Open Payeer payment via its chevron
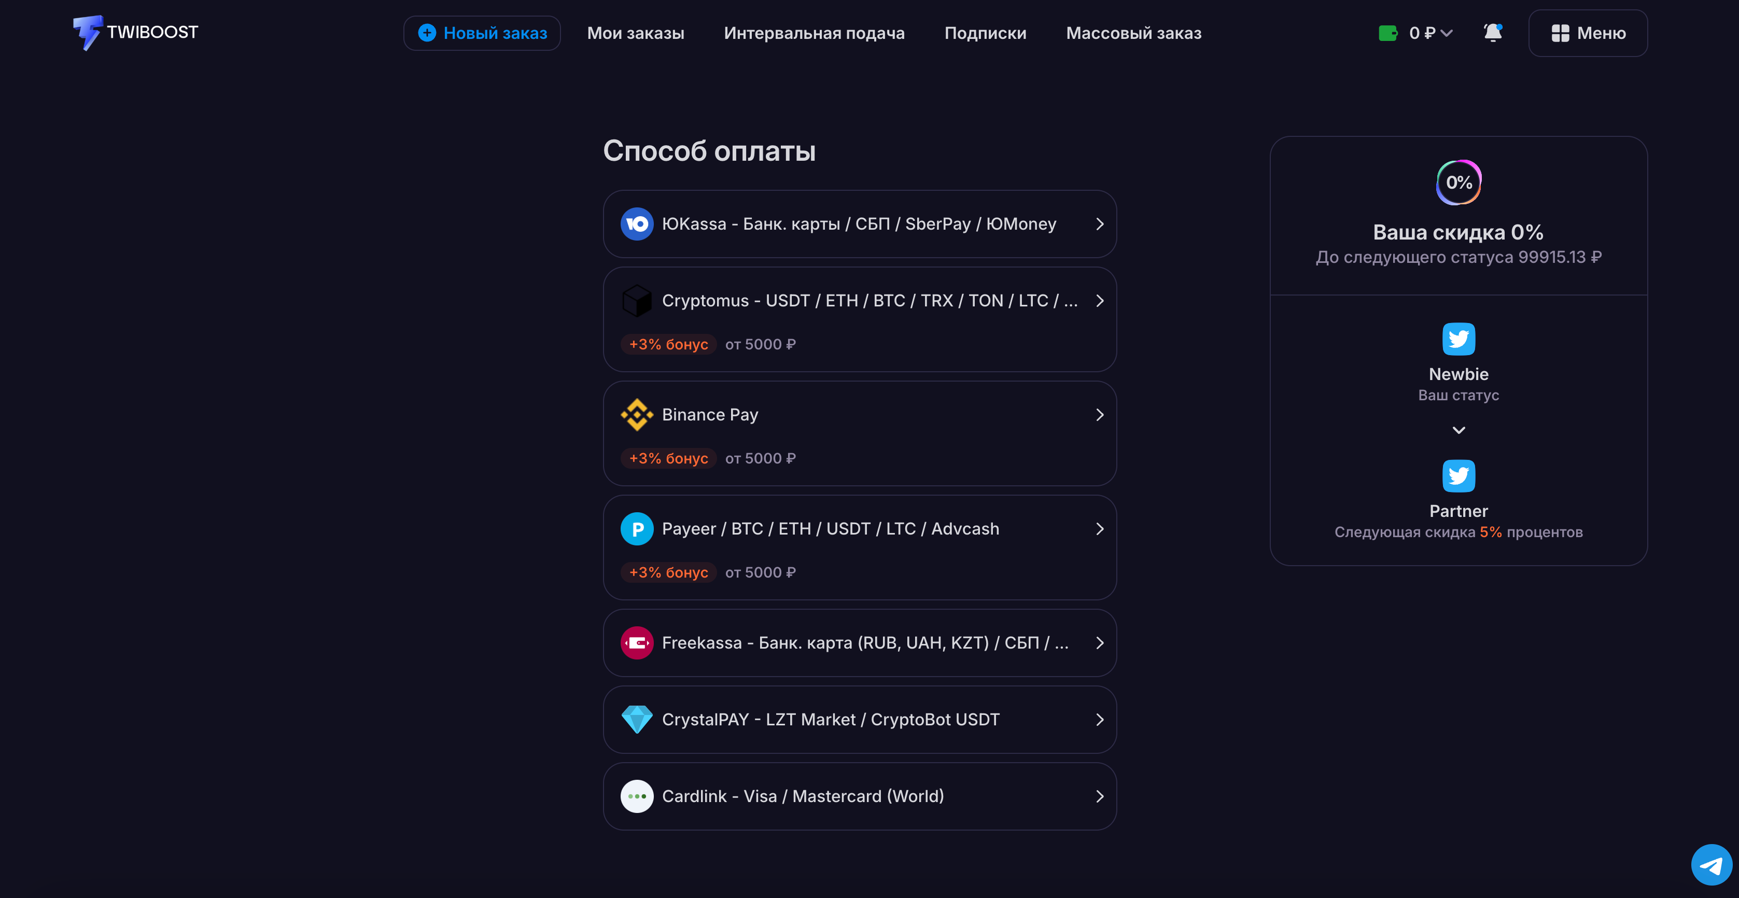This screenshot has width=1739, height=898. 1100,529
